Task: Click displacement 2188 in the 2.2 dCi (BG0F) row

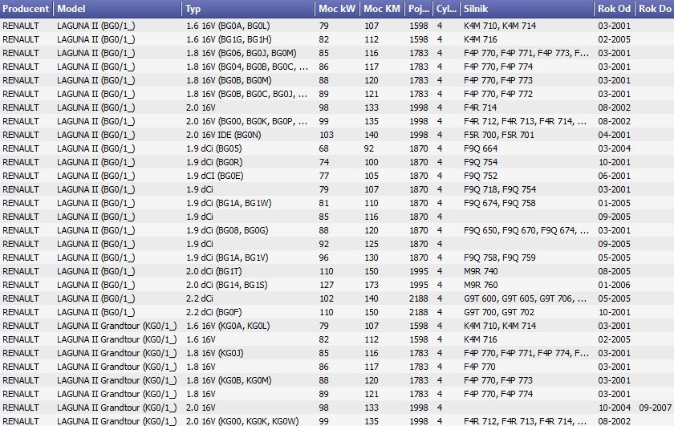Action: pyautogui.click(x=419, y=313)
